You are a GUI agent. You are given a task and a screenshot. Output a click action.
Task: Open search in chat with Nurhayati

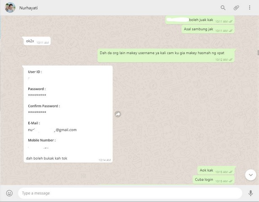(223, 8)
